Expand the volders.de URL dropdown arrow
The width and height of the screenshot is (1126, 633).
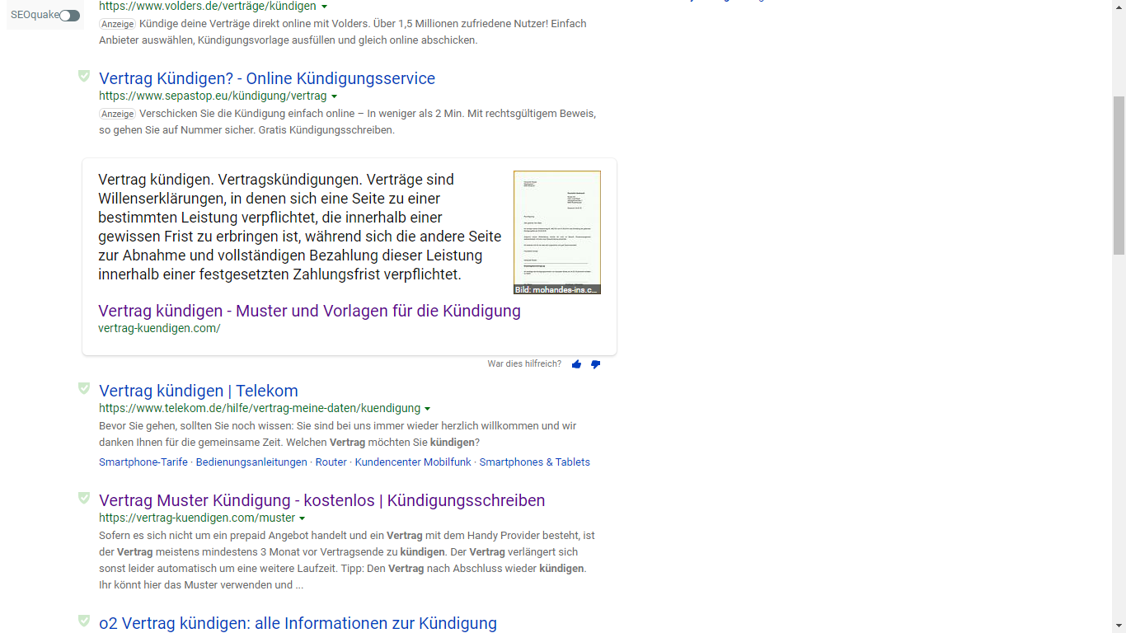(x=324, y=7)
